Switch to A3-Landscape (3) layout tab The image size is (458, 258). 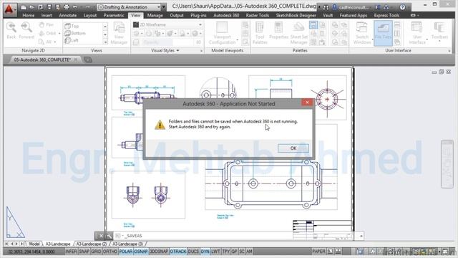click(127, 244)
